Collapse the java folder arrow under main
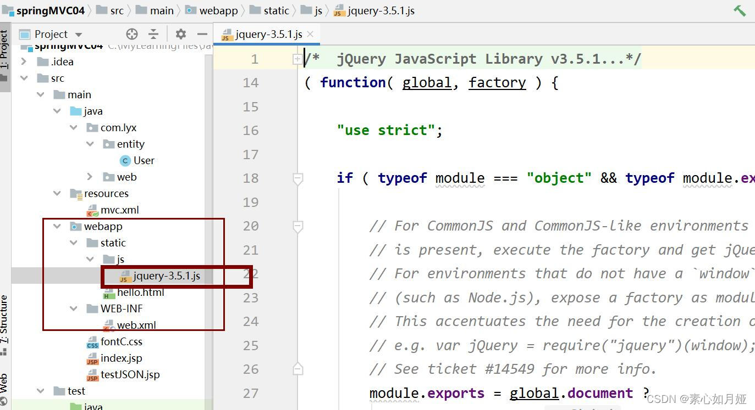 coord(57,111)
